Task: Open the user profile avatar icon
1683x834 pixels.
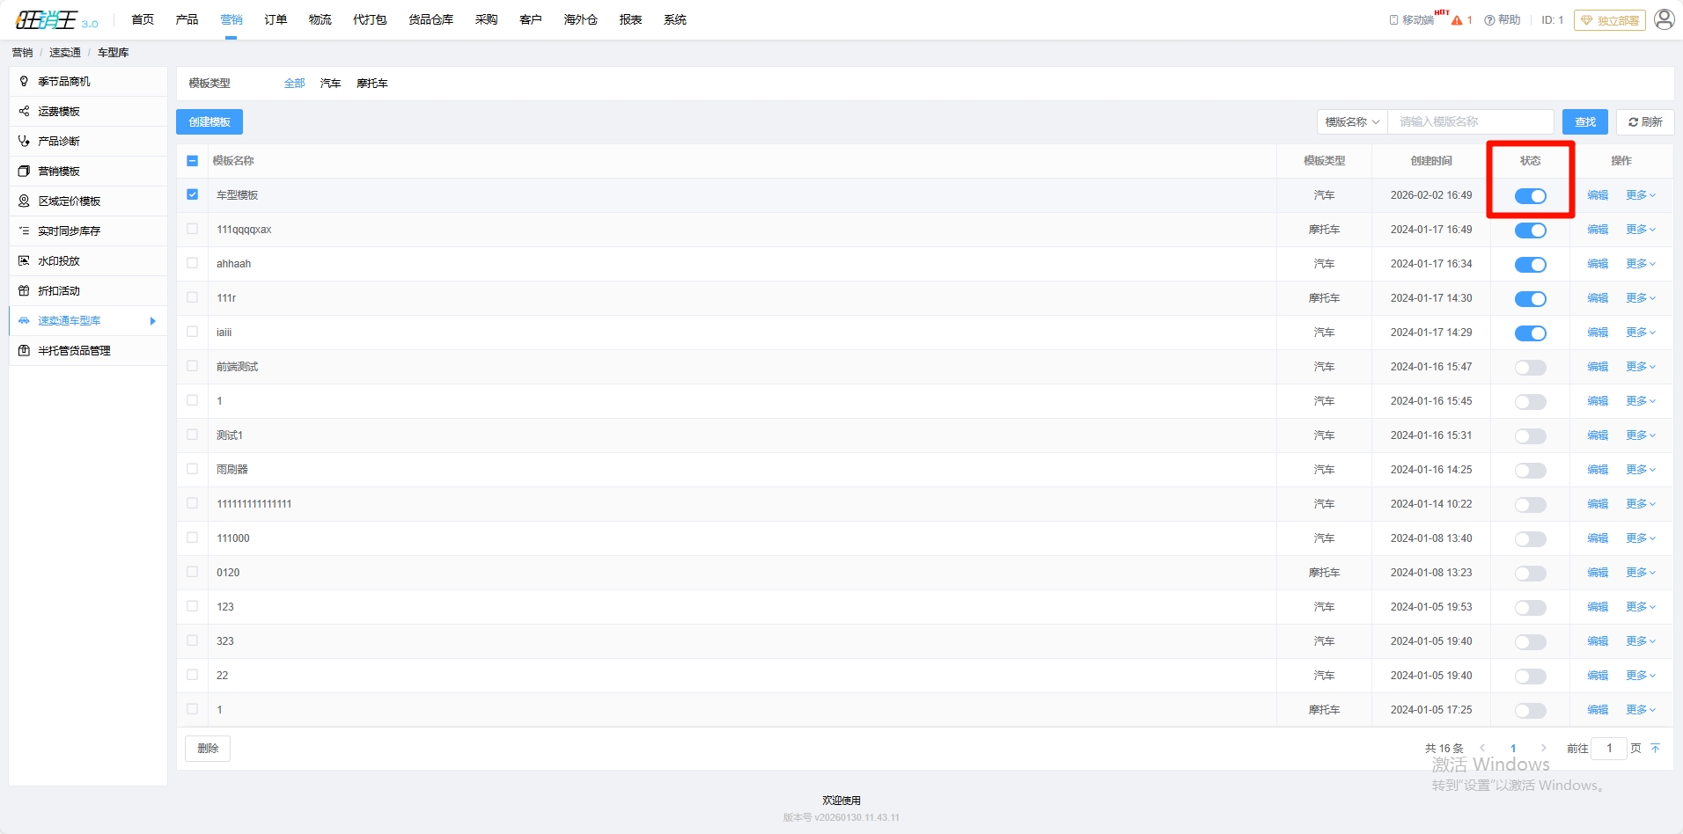Action: click(x=1664, y=19)
